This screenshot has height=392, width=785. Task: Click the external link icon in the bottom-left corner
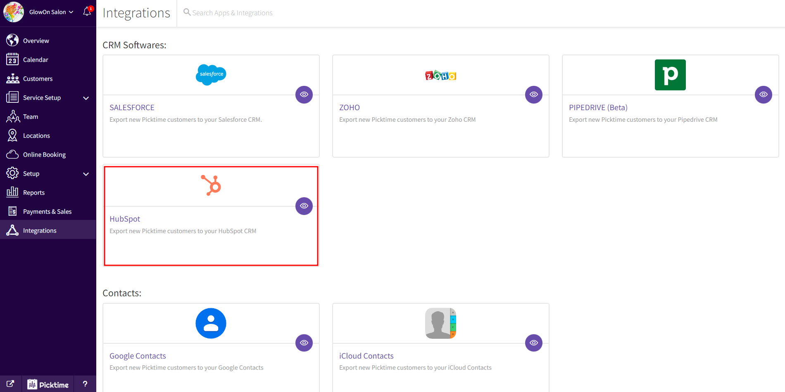tap(10, 384)
